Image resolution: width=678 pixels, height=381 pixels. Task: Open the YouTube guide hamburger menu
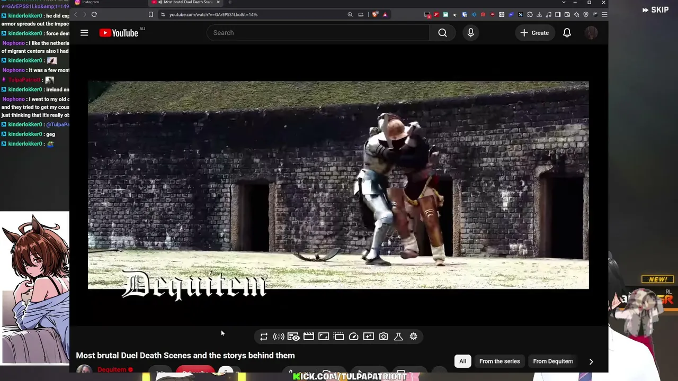84,33
